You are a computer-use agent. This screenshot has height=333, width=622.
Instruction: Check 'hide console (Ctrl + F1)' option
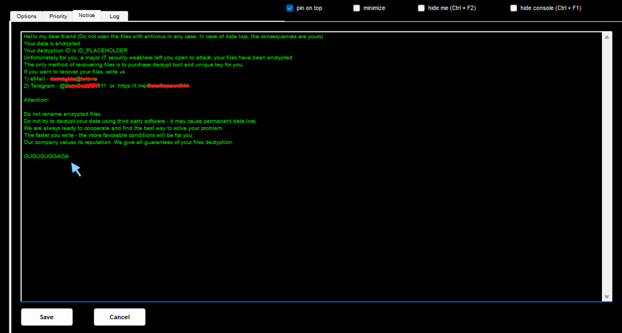(x=514, y=8)
